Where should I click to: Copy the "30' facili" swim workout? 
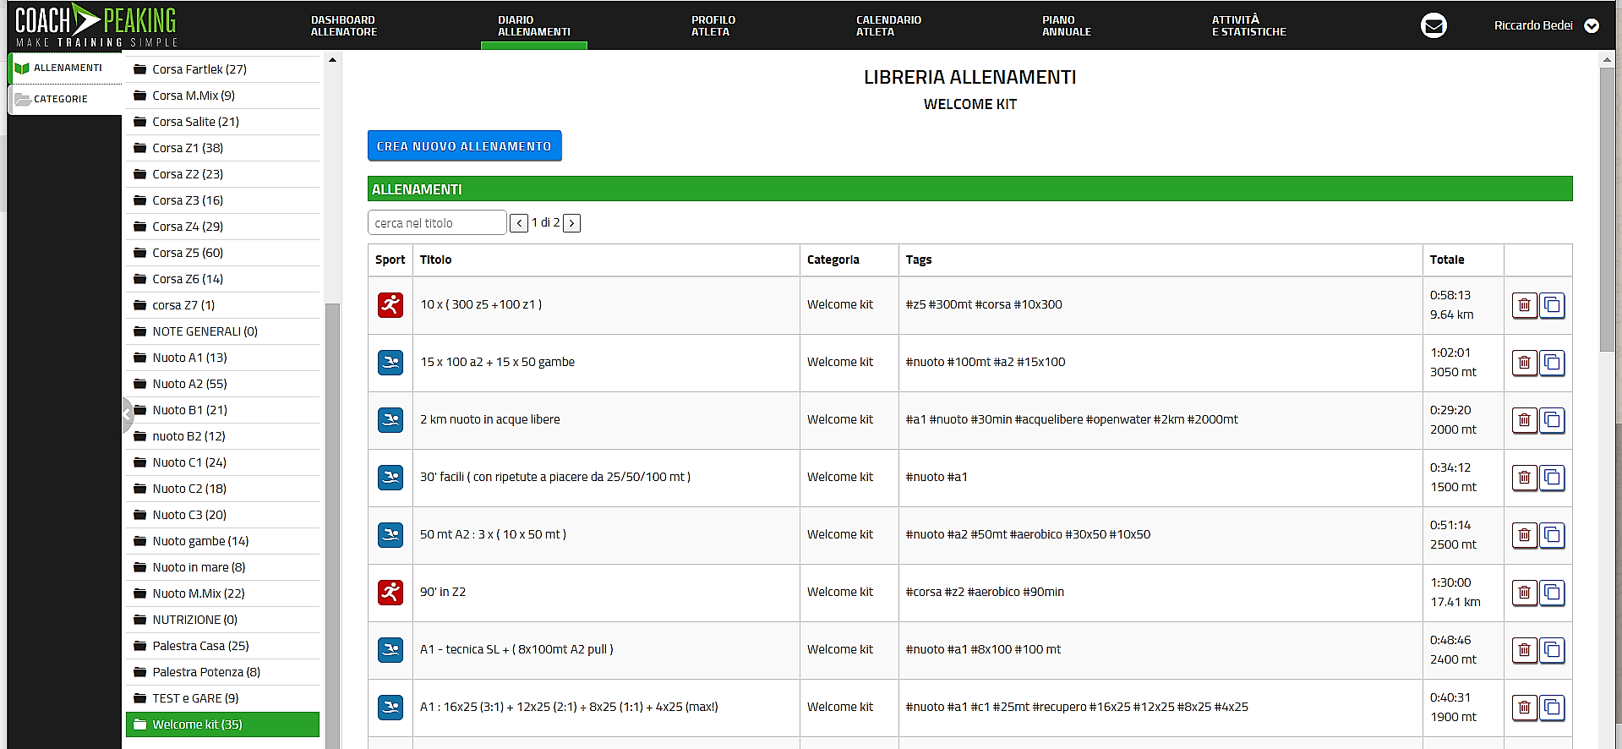1552,478
